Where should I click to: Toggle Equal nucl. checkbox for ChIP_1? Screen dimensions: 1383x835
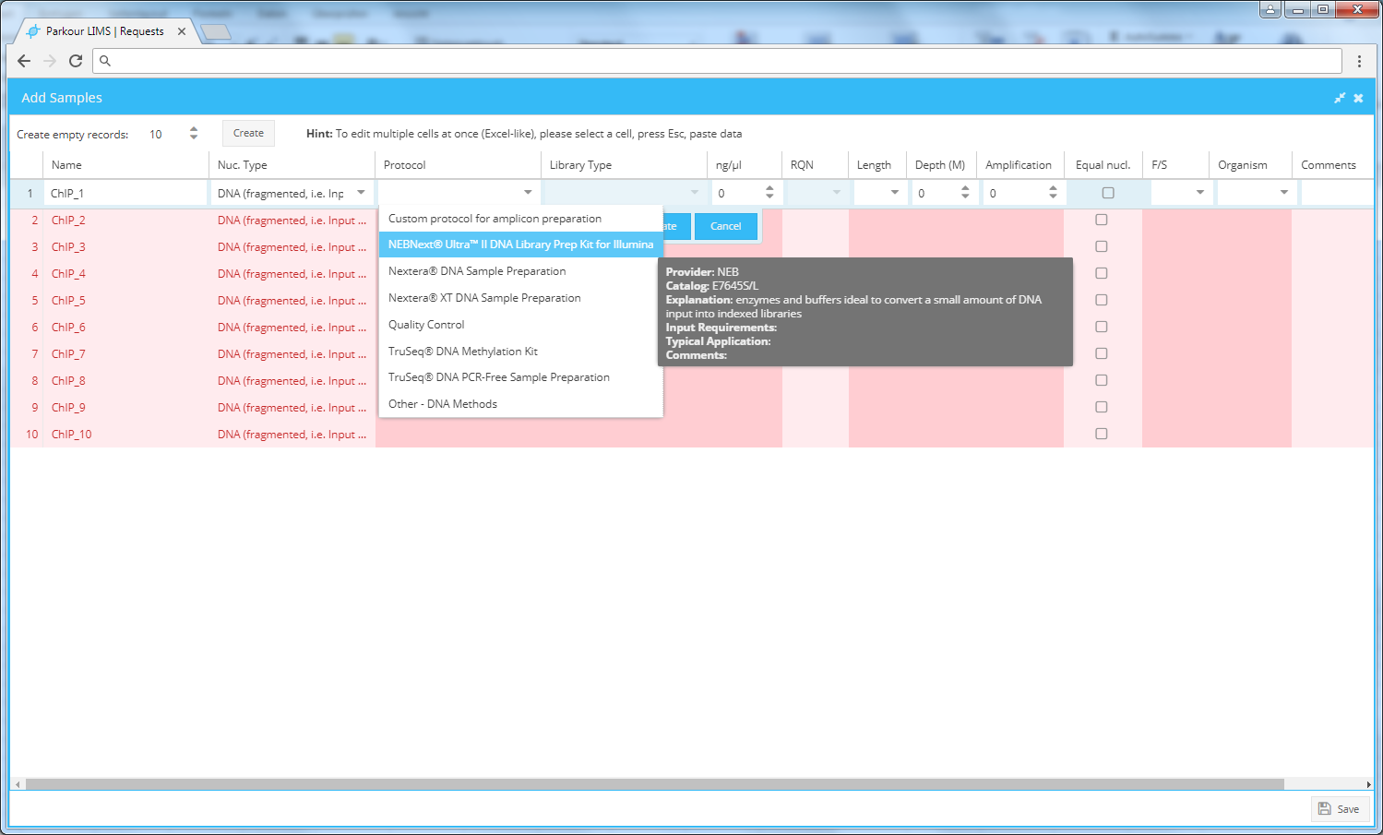pos(1108,193)
